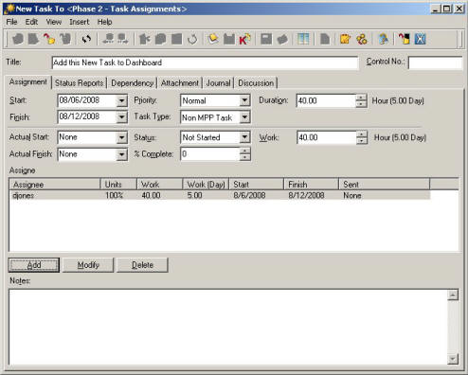The height and width of the screenshot is (375, 468).
Task: Open the Insert menu
Action: pyautogui.click(x=80, y=22)
